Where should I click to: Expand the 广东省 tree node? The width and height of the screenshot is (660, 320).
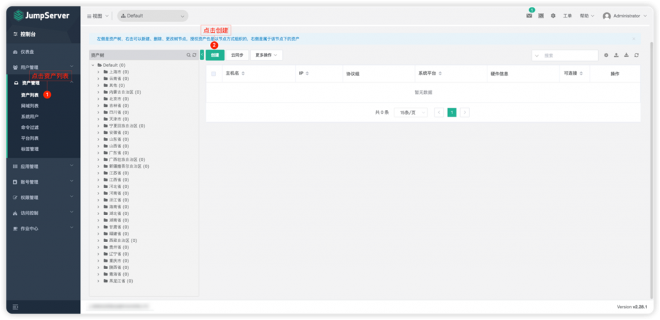click(99, 153)
